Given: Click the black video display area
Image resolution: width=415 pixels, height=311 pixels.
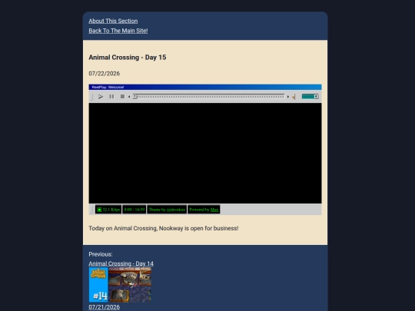Looking at the screenshot, I should [205, 153].
